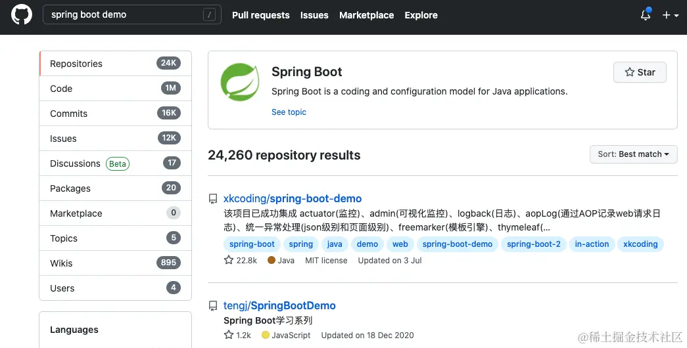
Task: Open Issues in the top navigation
Action: (x=314, y=15)
